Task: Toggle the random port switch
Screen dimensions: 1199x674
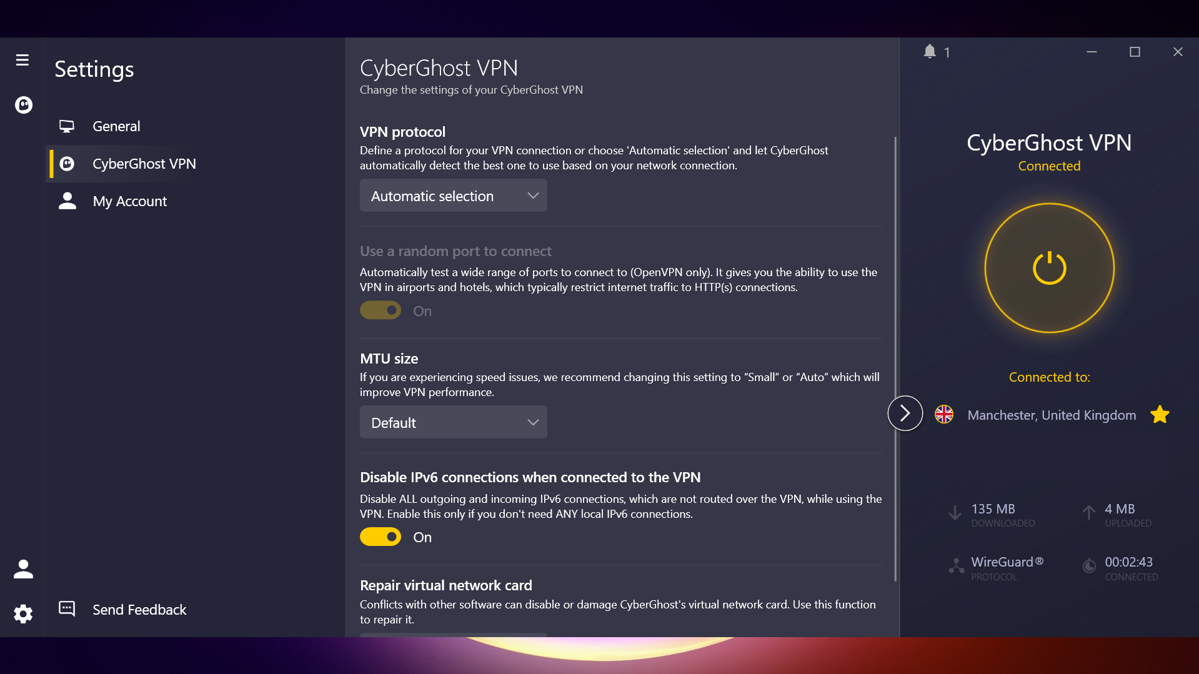Action: [381, 310]
